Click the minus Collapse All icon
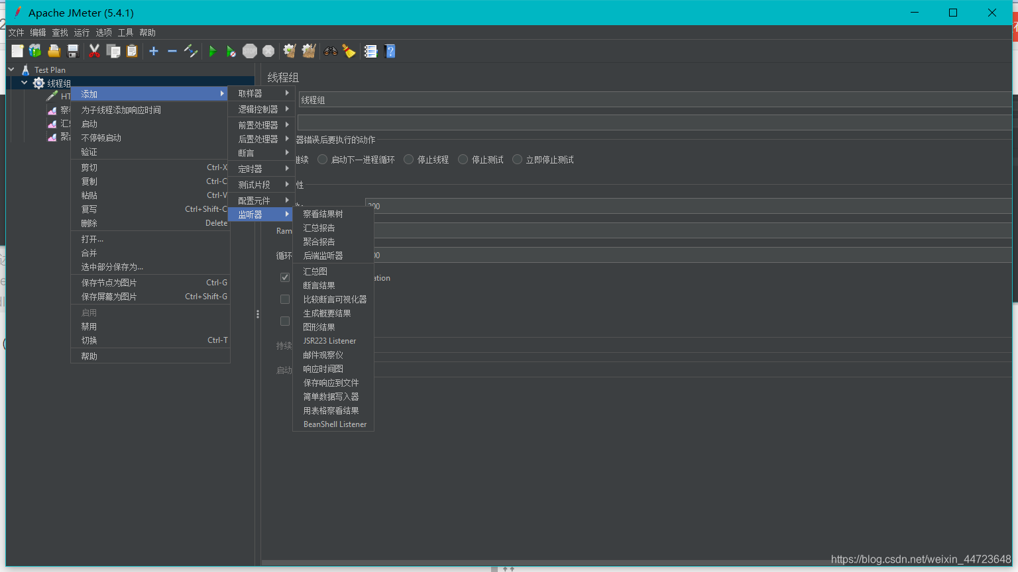 coord(172,51)
